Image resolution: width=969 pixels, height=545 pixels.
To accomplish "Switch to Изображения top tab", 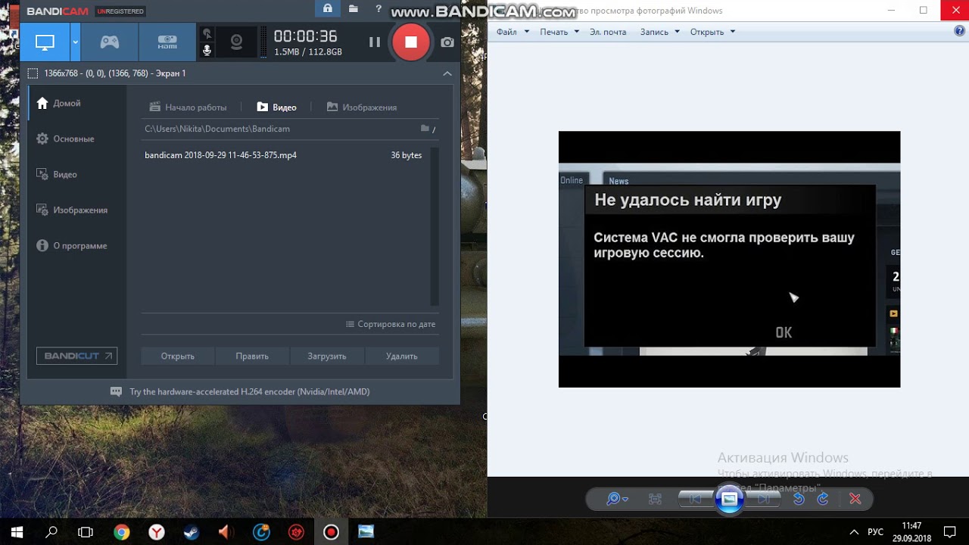I will point(362,107).
